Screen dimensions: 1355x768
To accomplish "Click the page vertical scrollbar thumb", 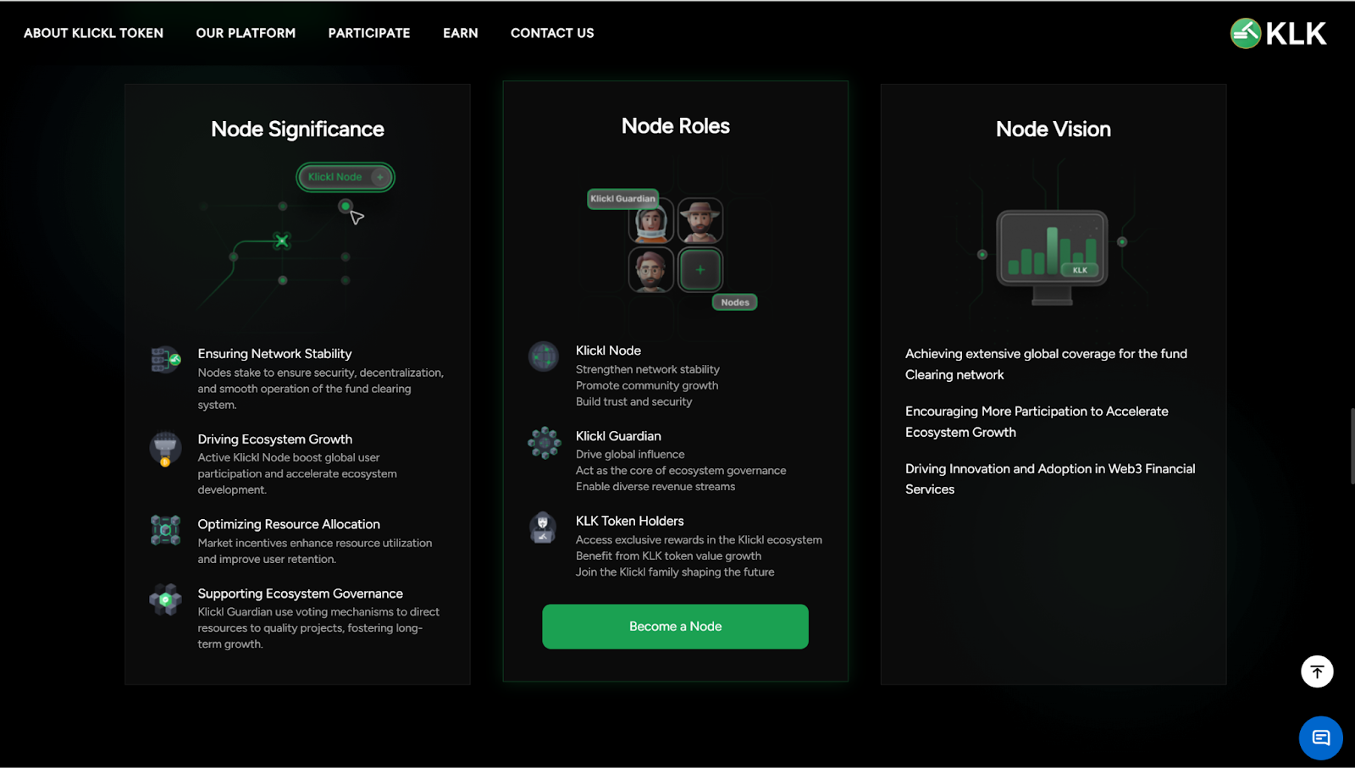I will pos(1352,446).
